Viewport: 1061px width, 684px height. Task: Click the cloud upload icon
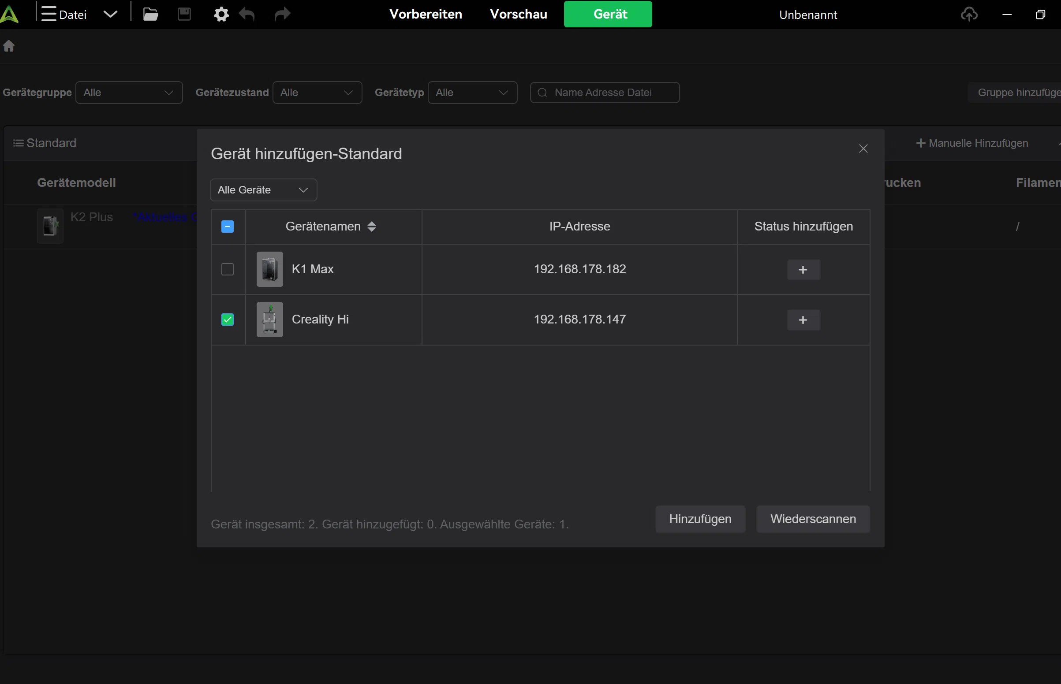click(x=969, y=14)
